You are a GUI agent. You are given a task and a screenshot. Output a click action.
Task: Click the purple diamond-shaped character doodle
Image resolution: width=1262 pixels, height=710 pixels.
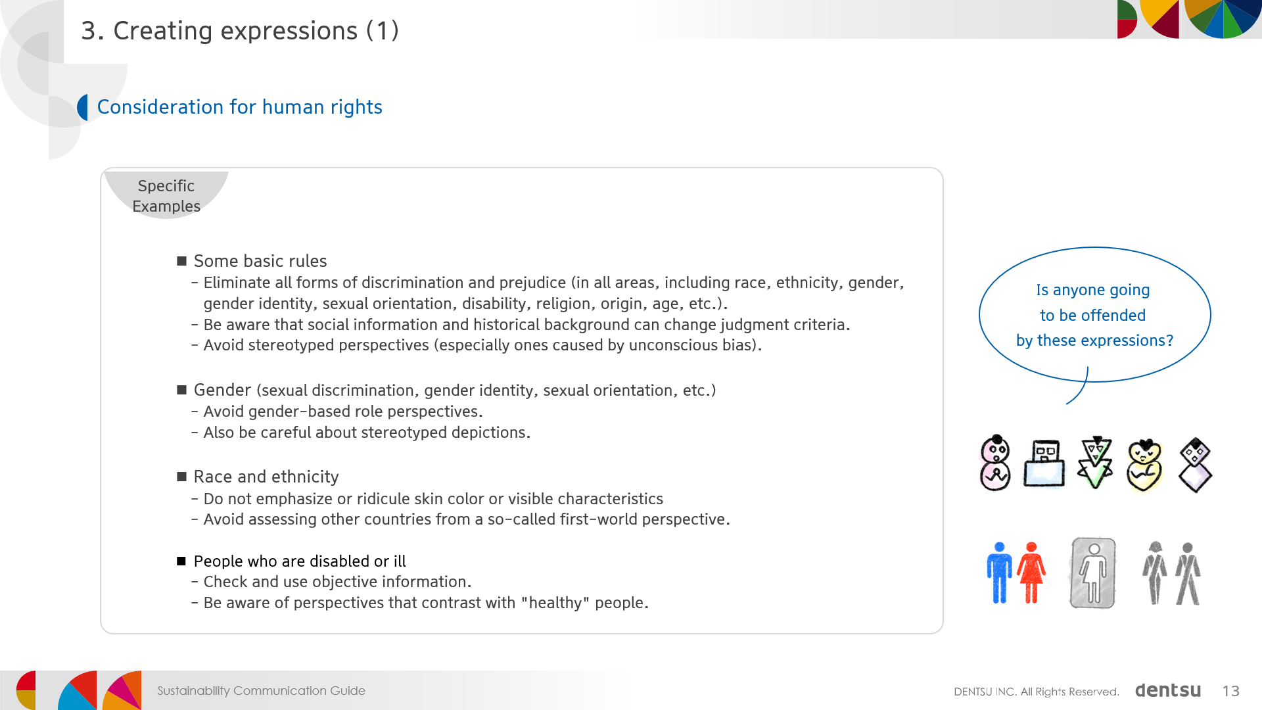tap(1196, 465)
